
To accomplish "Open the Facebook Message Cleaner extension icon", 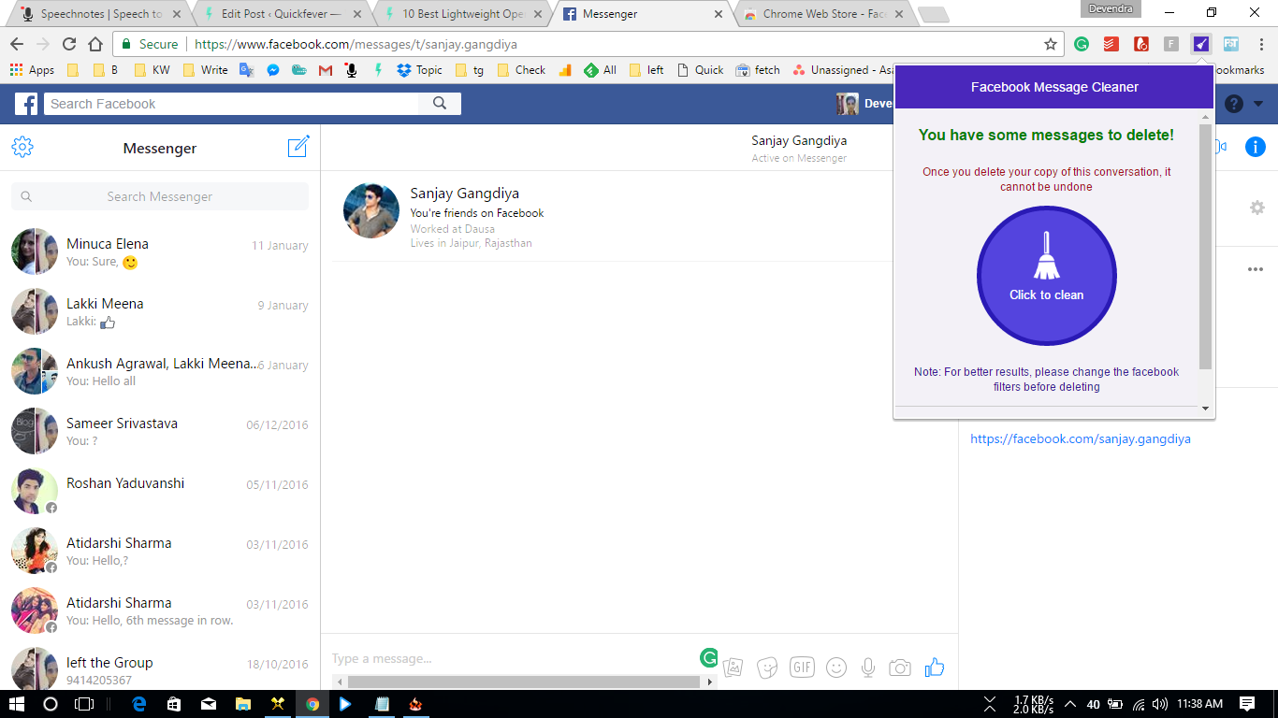I will click(x=1201, y=44).
